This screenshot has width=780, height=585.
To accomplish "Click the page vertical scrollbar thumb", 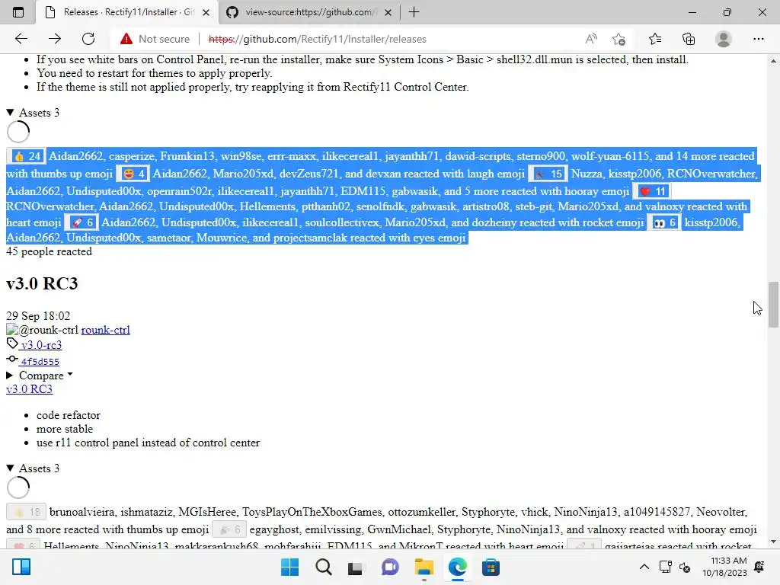I will (x=773, y=305).
